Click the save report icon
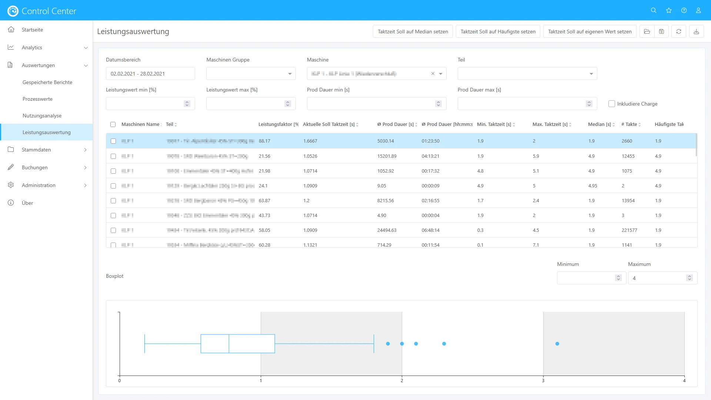Viewport: 711px width, 400px height. pos(661,31)
